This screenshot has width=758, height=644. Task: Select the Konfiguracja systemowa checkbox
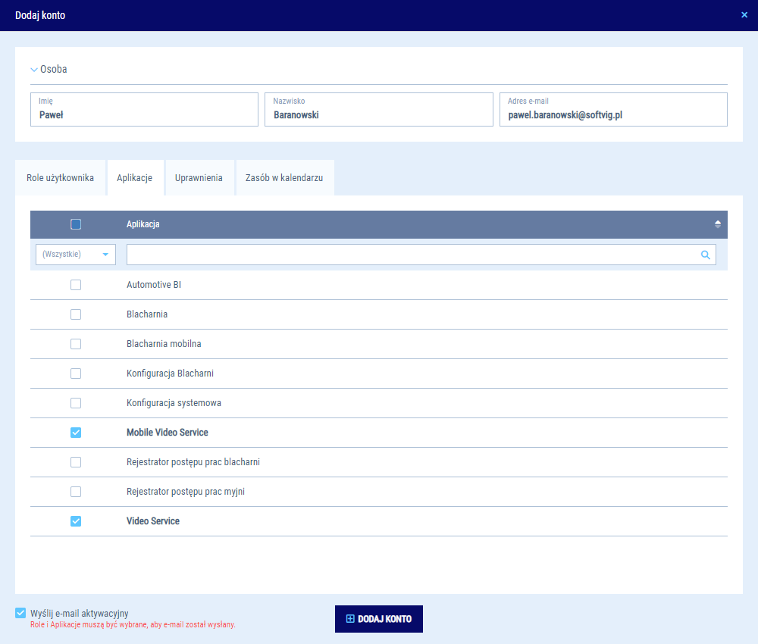click(x=76, y=403)
